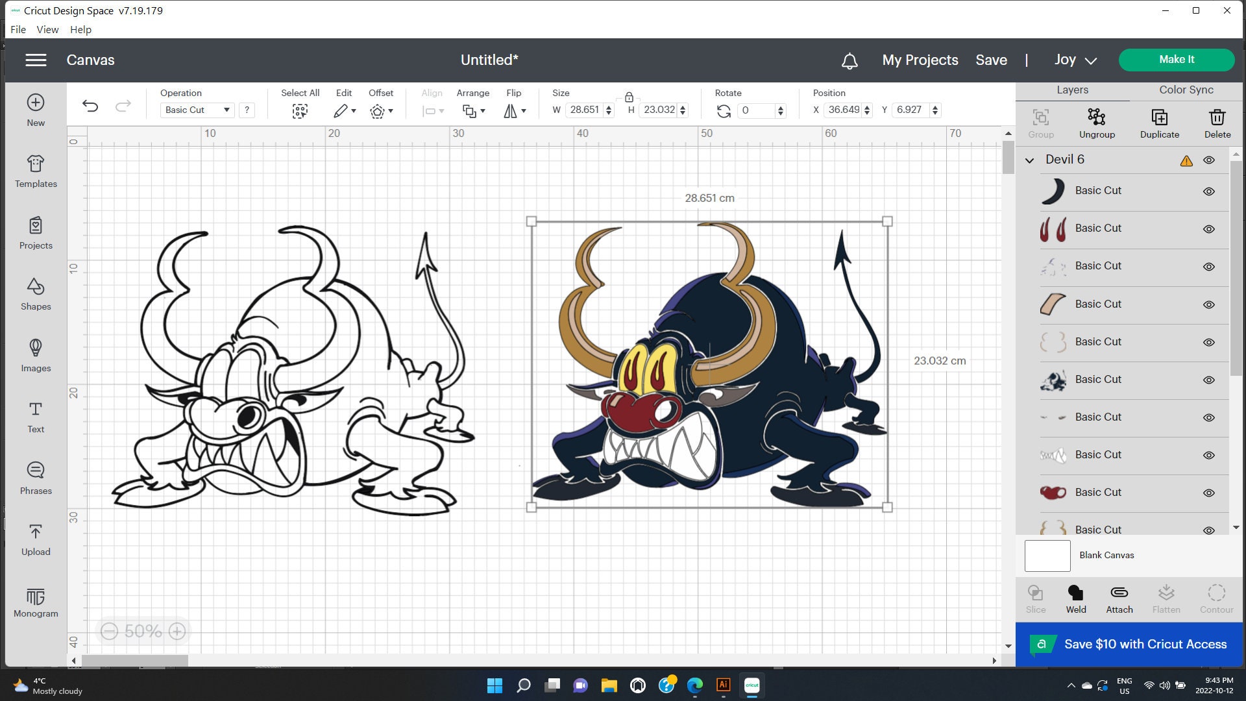This screenshot has width=1246, height=701.
Task: Click the Rotate icon
Action: (724, 112)
